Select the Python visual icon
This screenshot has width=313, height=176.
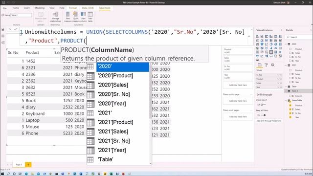pos(257,56)
